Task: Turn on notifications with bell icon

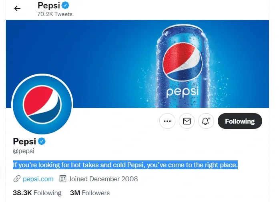Action: point(206,121)
